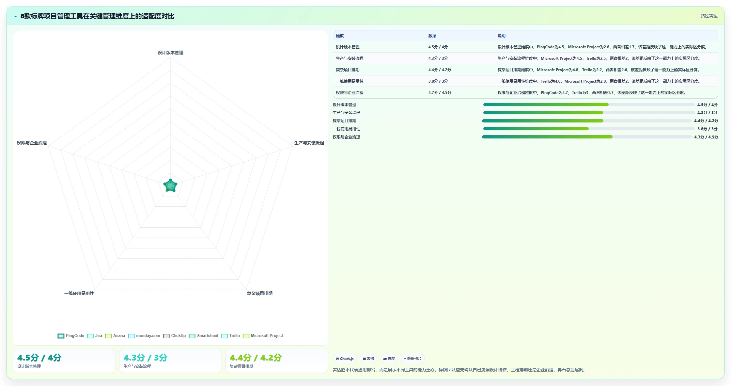The height and width of the screenshot is (386, 731).
Task: Click the radar data polygon at chart center
Action: click(170, 185)
